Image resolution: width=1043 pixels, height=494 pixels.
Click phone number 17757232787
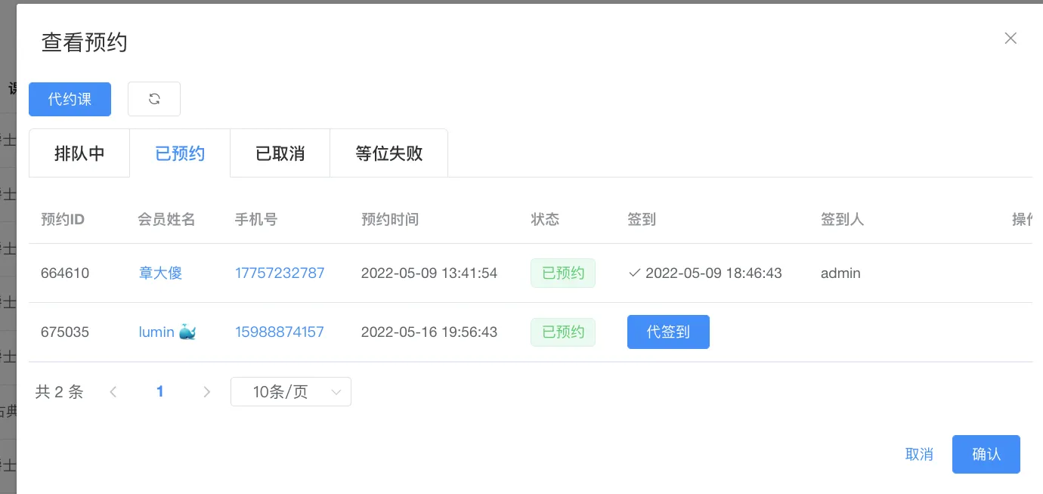click(279, 273)
